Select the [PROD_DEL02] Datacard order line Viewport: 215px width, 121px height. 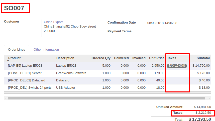(107, 80)
